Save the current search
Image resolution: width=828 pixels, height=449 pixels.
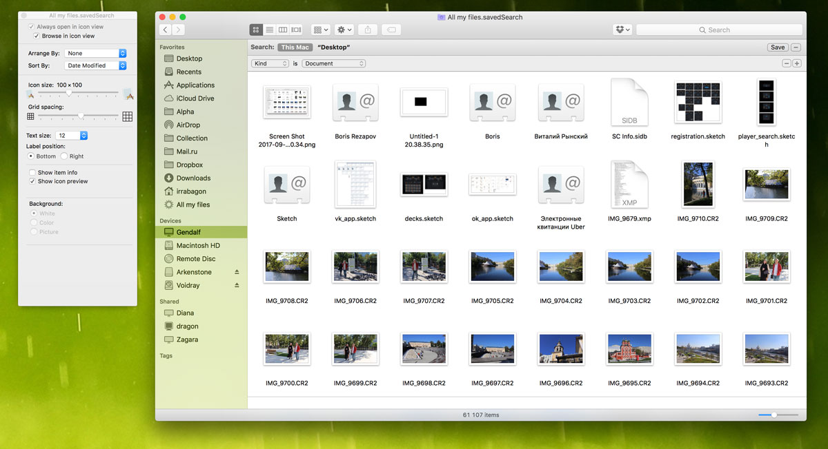pyautogui.click(x=778, y=48)
